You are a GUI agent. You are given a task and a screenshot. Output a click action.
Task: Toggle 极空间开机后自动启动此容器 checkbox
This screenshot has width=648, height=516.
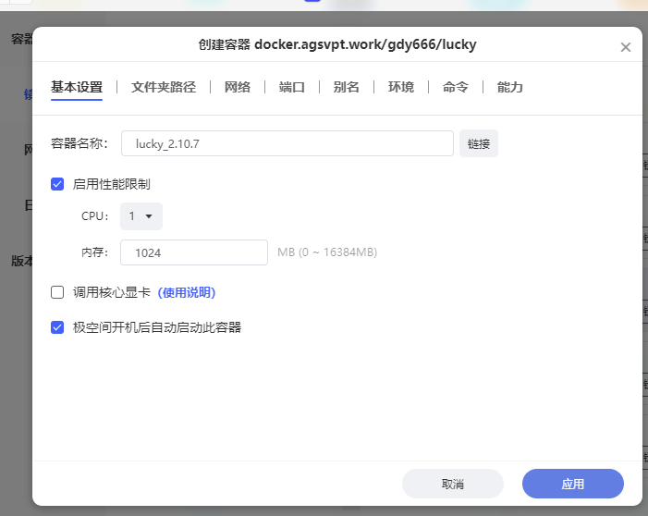(x=57, y=327)
